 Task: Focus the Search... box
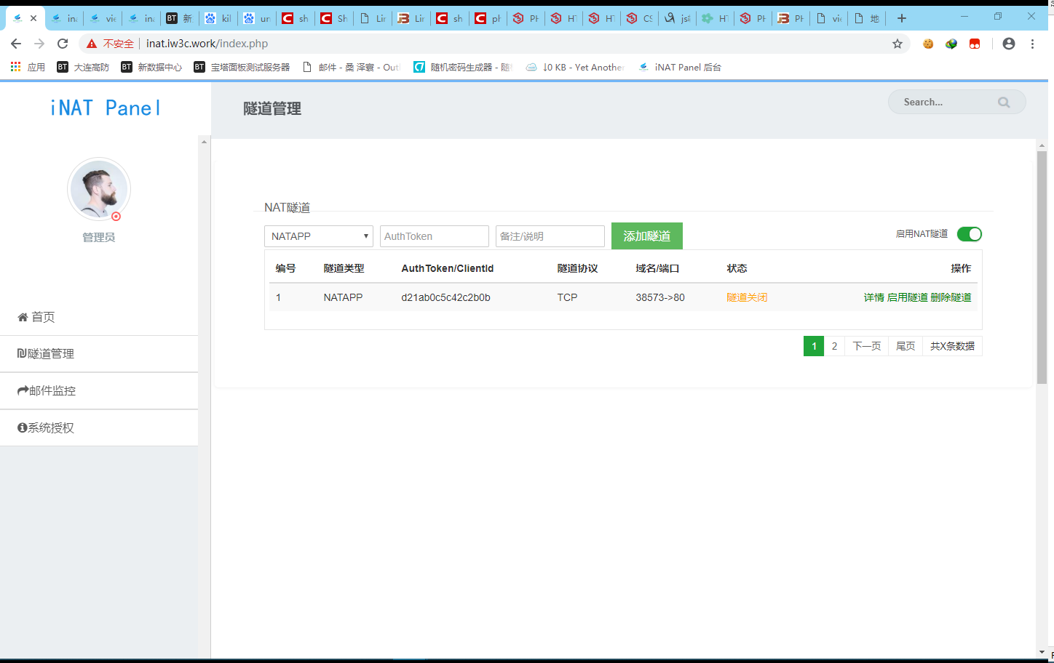click(x=957, y=102)
